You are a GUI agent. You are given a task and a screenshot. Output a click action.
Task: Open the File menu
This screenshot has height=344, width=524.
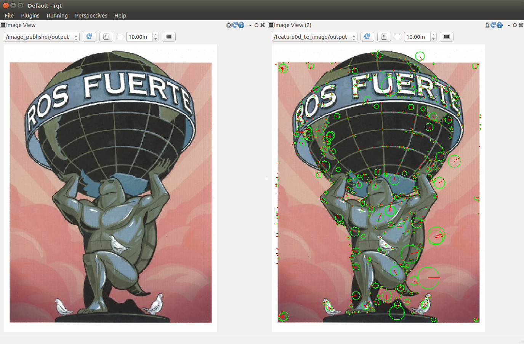point(9,16)
